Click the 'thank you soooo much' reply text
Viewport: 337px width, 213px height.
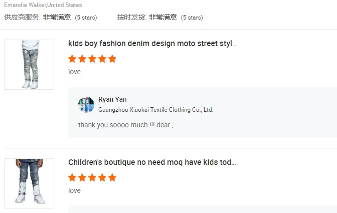(125, 125)
